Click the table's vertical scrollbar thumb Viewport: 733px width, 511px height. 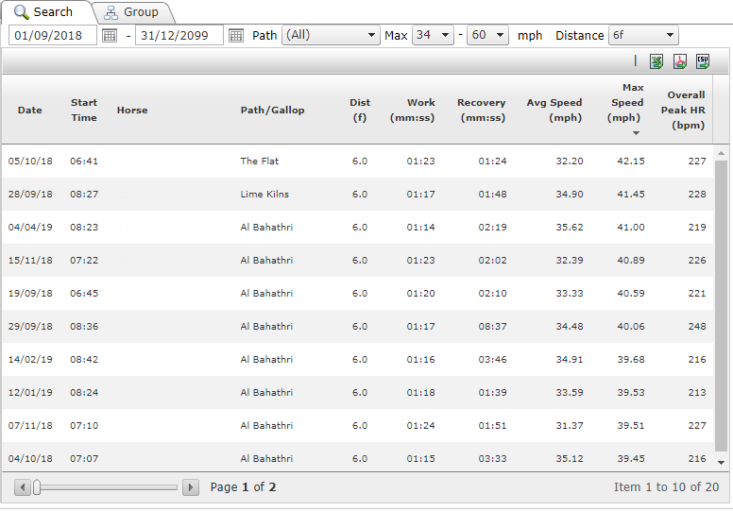(722, 306)
